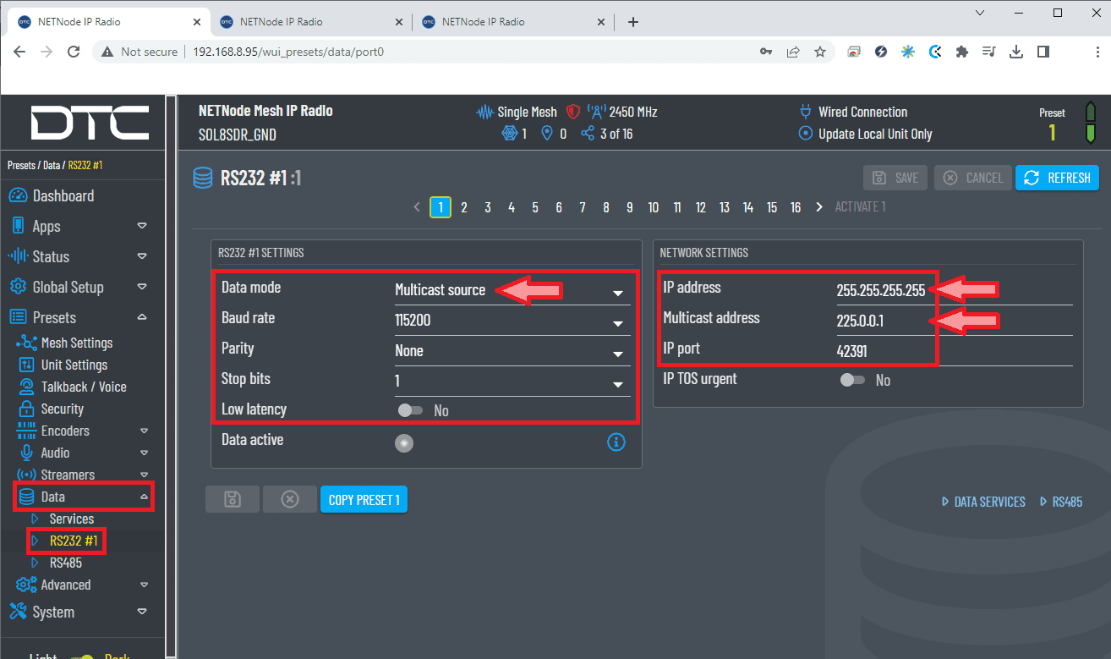The width and height of the screenshot is (1111, 659).
Task: Click the REFRESH button
Action: tap(1056, 178)
